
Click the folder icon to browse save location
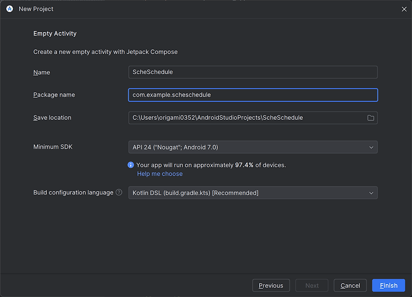tap(370, 117)
